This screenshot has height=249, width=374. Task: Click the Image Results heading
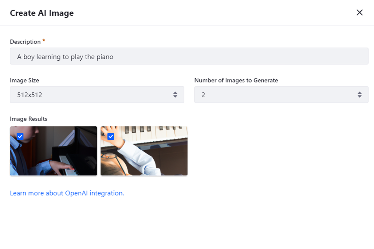click(x=29, y=119)
